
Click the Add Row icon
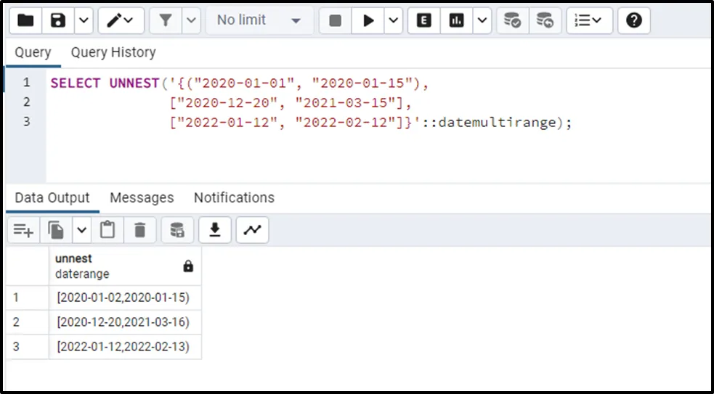point(23,230)
